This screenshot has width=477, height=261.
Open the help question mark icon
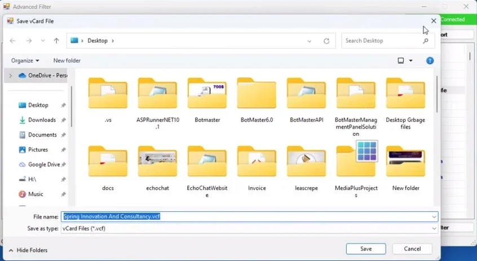[430, 60]
